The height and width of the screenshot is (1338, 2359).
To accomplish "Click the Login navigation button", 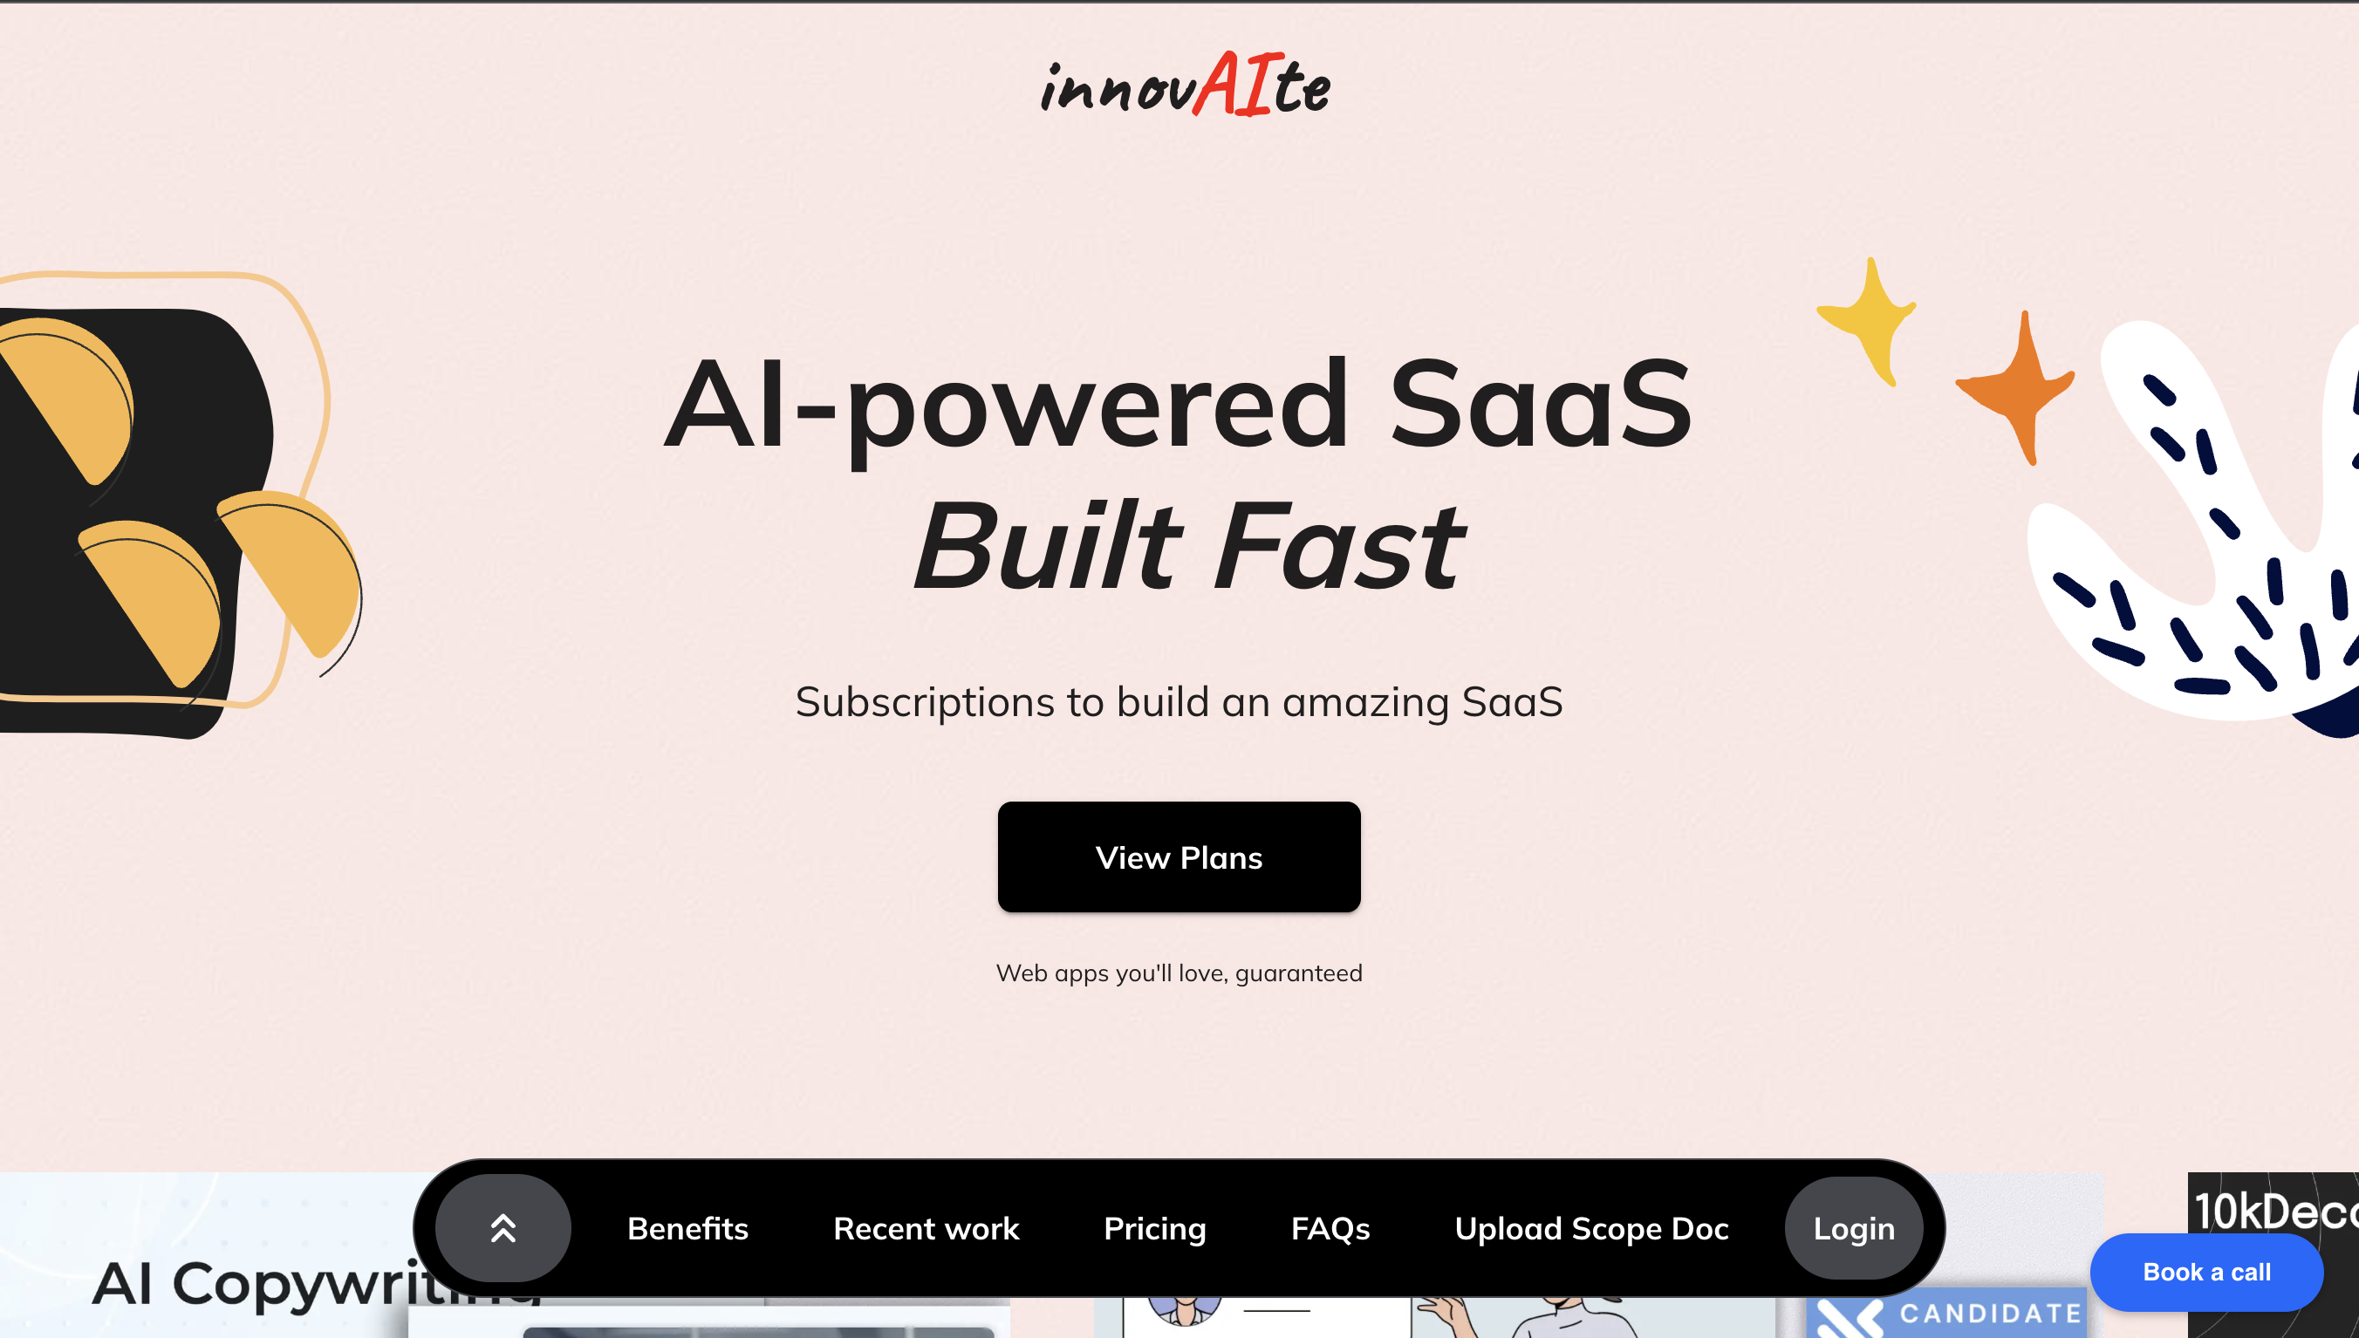I will tap(1854, 1228).
